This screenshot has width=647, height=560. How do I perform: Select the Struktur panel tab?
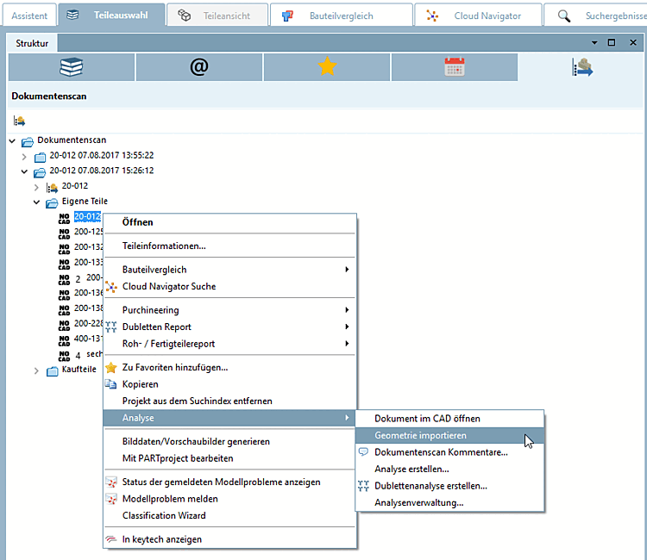click(32, 43)
